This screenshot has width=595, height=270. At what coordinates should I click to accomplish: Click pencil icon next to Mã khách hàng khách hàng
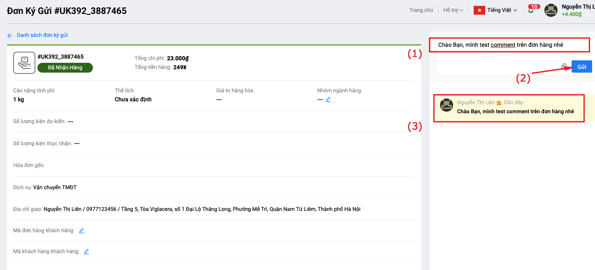point(86,252)
